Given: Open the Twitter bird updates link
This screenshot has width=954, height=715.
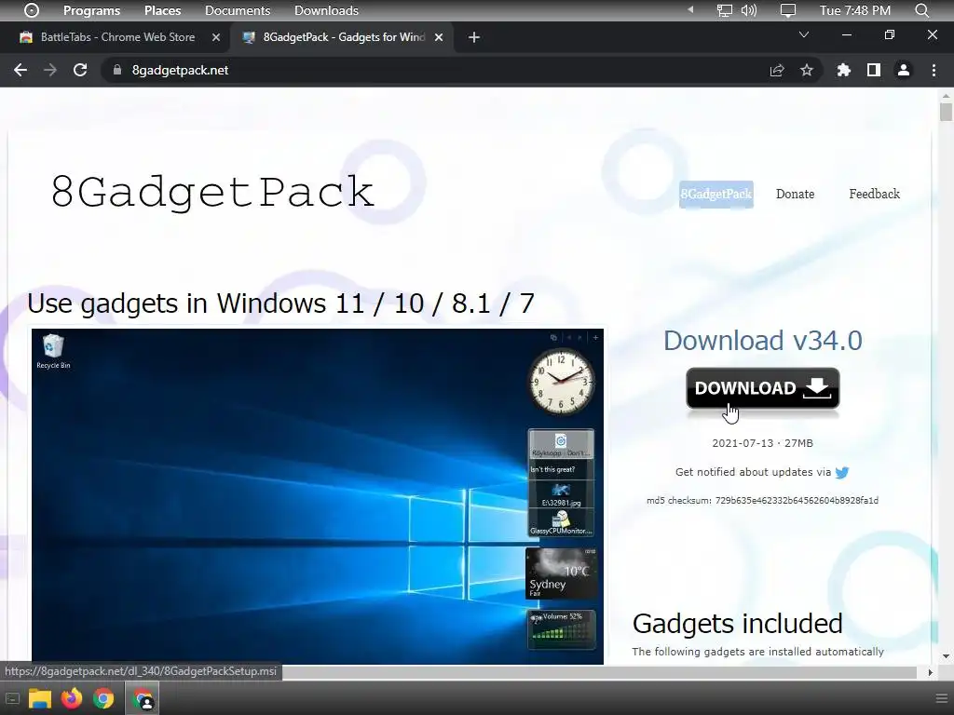Looking at the screenshot, I should 842,472.
